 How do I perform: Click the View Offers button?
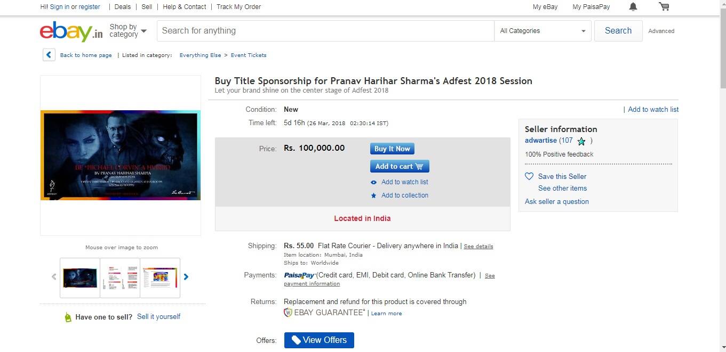coord(319,340)
